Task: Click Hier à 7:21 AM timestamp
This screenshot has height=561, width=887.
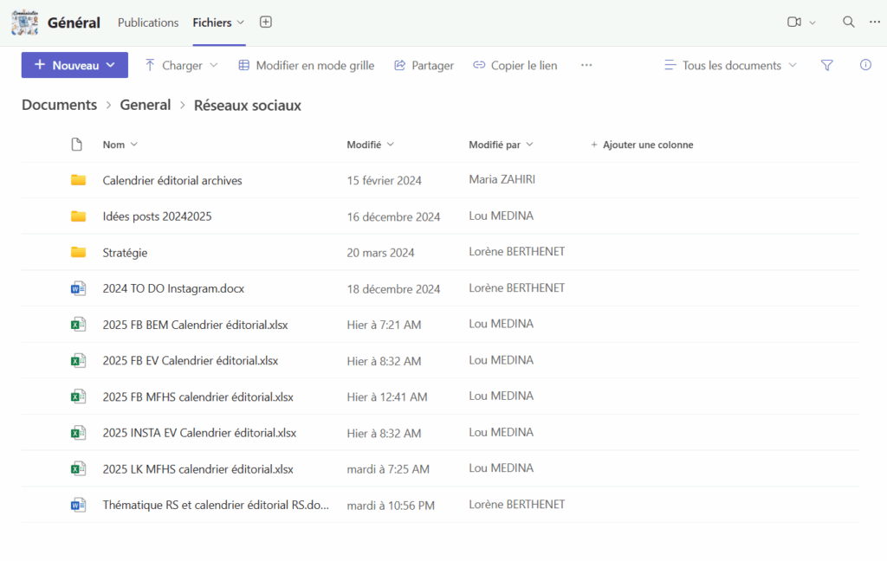Action: [384, 325]
